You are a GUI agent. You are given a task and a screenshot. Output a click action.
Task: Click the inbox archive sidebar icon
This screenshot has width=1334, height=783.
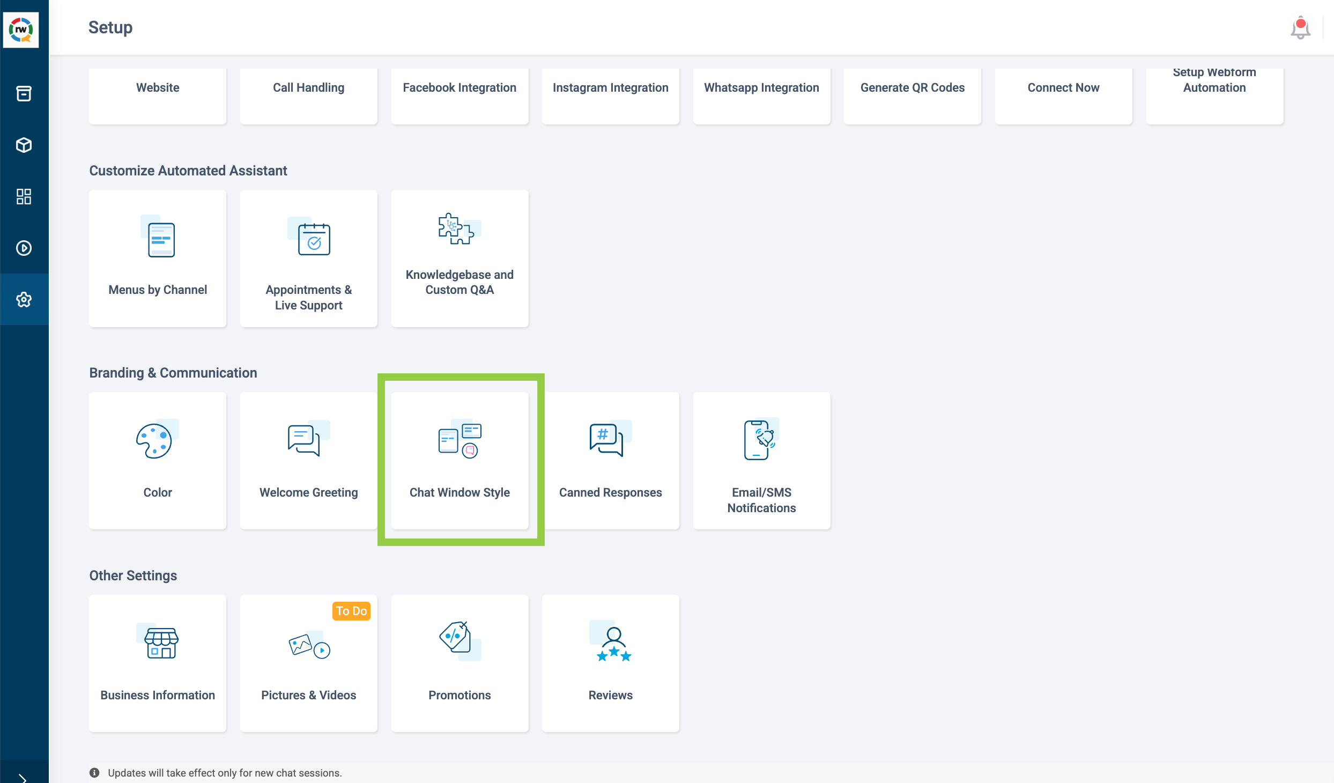pos(24,93)
